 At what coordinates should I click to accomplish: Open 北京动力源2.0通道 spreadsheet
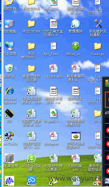pos(54,158)
